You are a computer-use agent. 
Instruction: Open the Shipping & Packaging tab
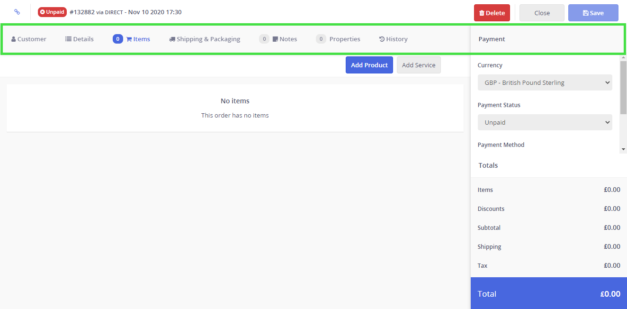point(205,39)
